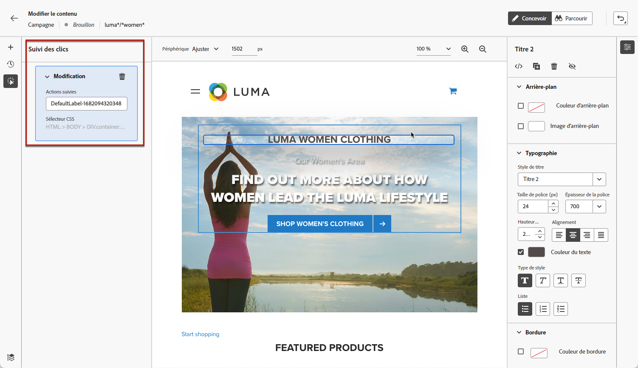Select the LUMA WOMEN CLOTHING heading
This screenshot has height=368, width=638.
329,140
